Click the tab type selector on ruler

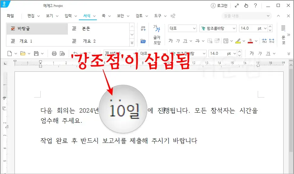click(x=5, y=64)
